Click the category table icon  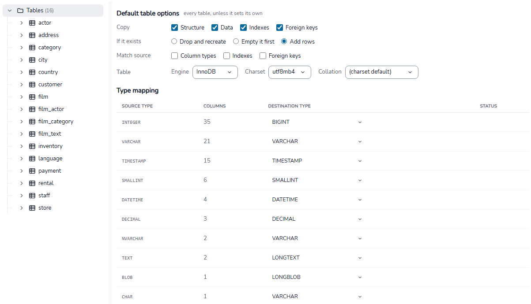point(32,48)
